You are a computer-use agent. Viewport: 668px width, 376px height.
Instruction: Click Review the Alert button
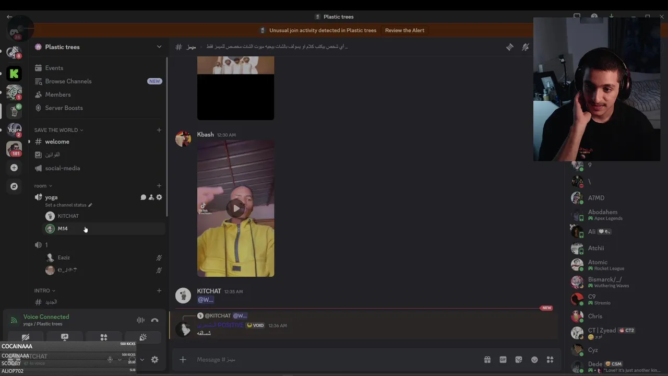click(404, 30)
